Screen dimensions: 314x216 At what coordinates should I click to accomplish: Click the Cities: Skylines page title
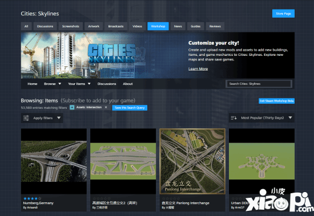point(40,14)
